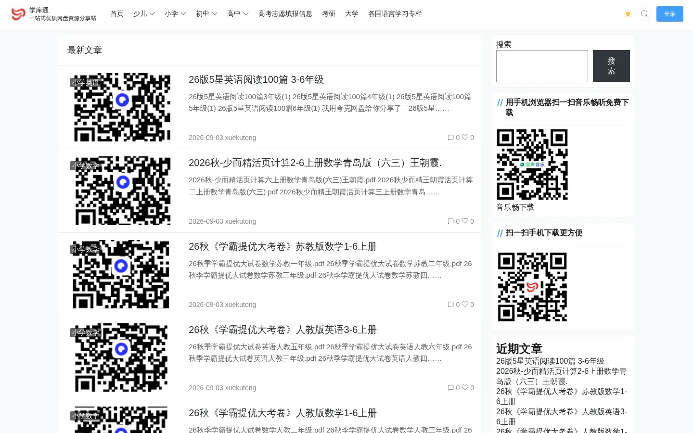Click the 音乐畅下载 caption text
This screenshot has width=693, height=433.
coord(515,207)
